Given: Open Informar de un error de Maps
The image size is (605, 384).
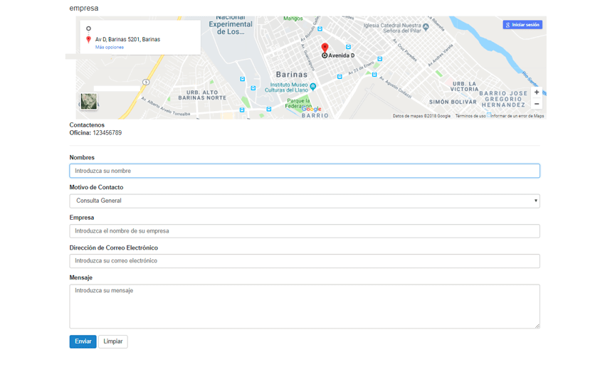Looking at the screenshot, I should tap(517, 116).
